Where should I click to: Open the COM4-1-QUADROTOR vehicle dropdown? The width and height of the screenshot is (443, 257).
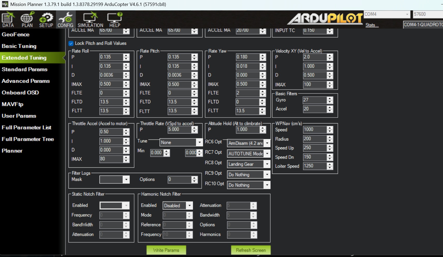(423, 25)
